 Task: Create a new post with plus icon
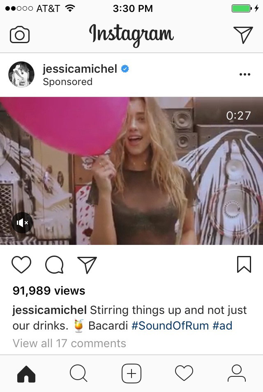point(131,373)
